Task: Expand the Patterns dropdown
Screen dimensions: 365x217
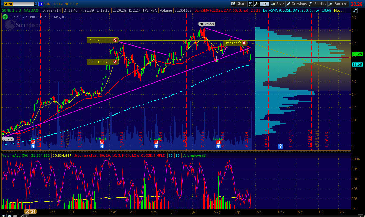Action: (338, 4)
